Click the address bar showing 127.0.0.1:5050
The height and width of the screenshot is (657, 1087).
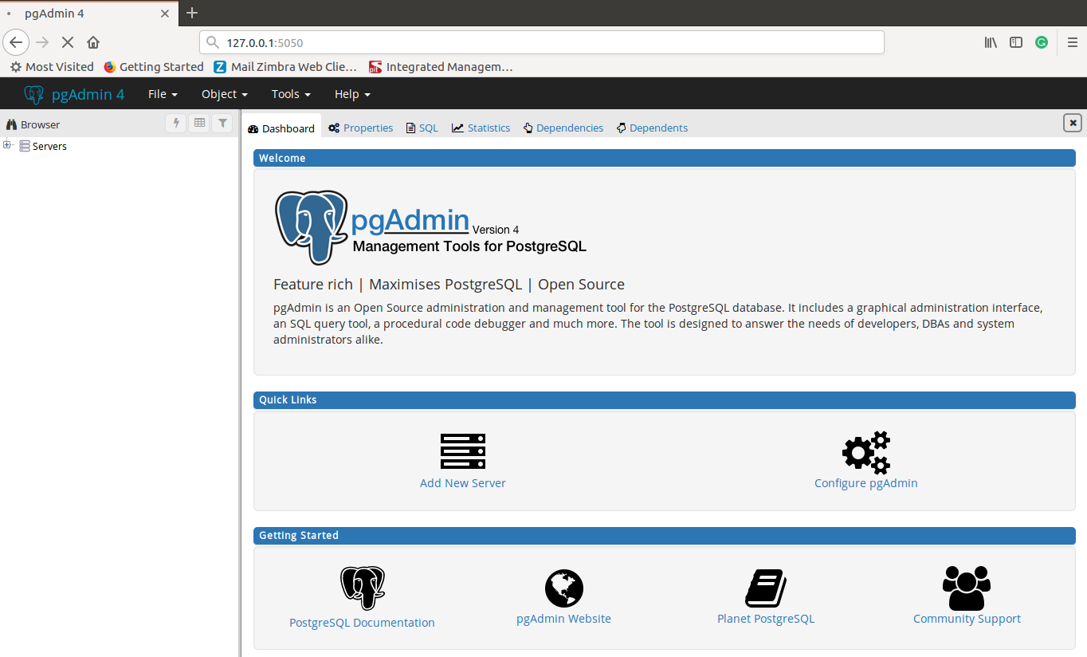[541, 42]
